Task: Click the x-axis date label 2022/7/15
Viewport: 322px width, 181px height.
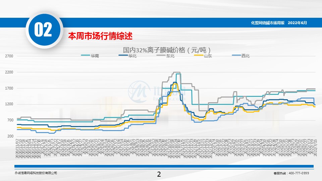Action: 315,147
